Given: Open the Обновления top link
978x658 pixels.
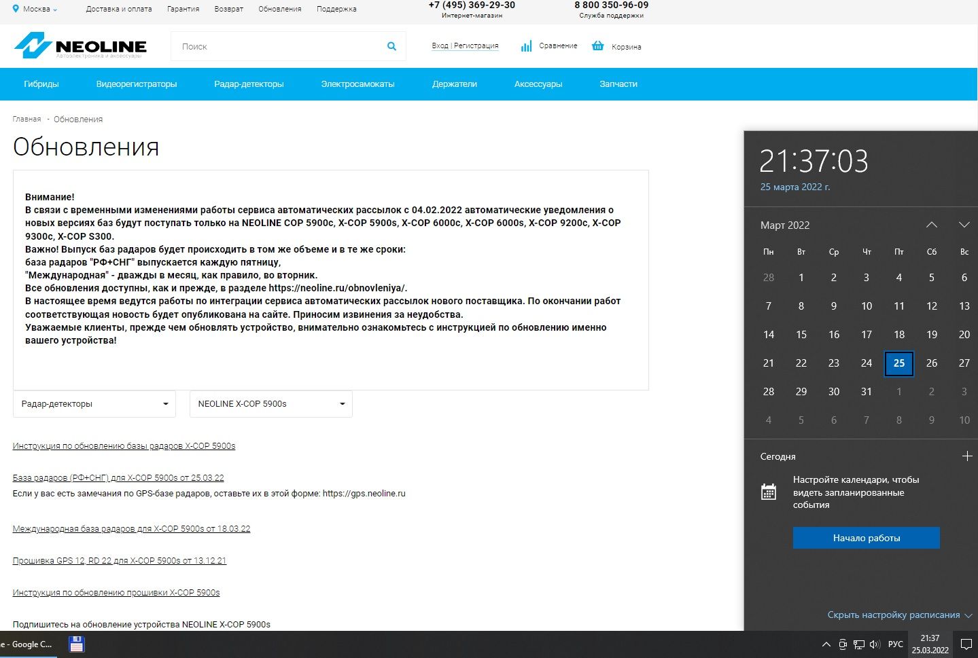Looking at the screenshot, I should click(280, 9).
